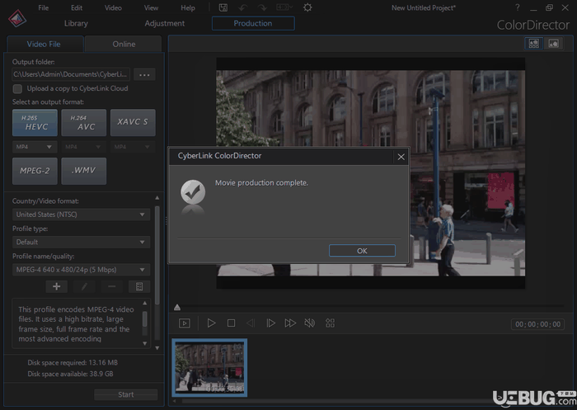Confirm the dialog with OK
This screenshot has height=410, width=577.
(362, 251)
